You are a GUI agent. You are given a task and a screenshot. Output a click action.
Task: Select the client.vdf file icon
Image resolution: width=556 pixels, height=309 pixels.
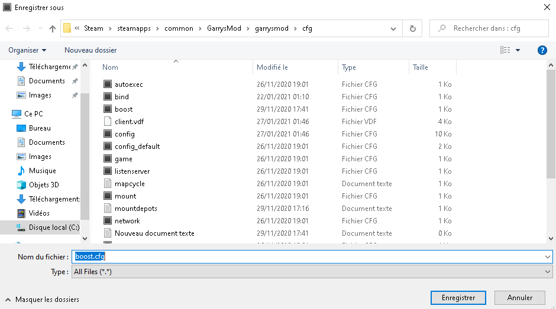coord(107,122)
